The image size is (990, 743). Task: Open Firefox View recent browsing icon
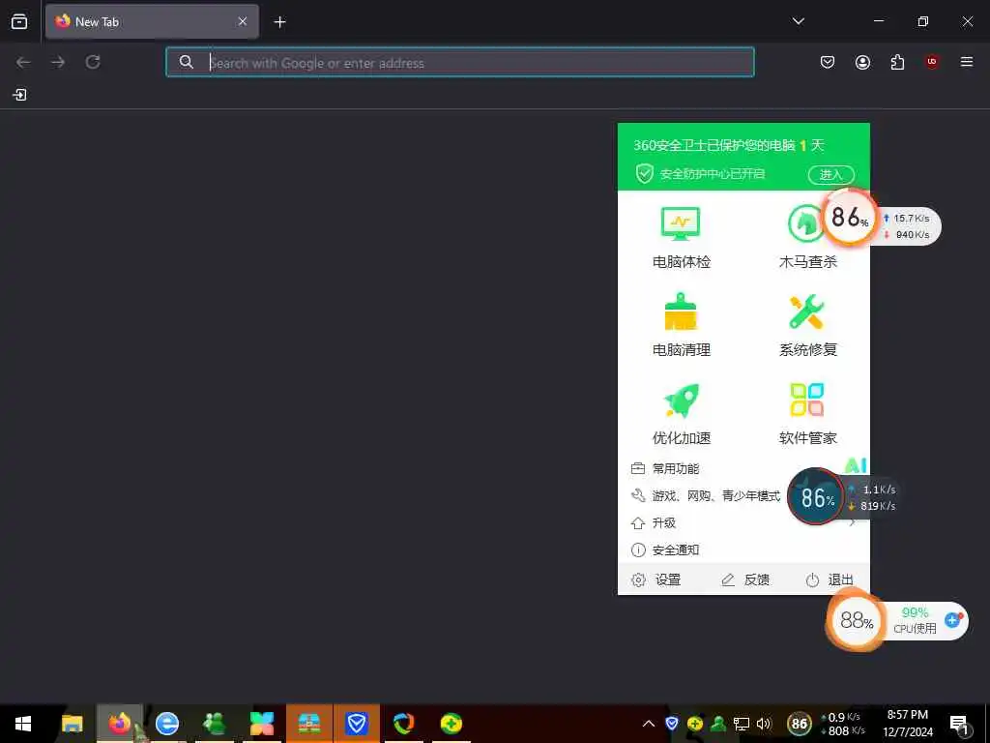pos(19,22)
